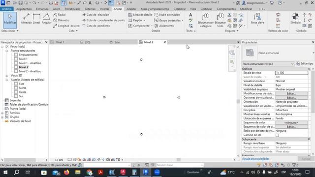
Task: Open Grupo de detalles dropdown
Action: tap(183, 20)
